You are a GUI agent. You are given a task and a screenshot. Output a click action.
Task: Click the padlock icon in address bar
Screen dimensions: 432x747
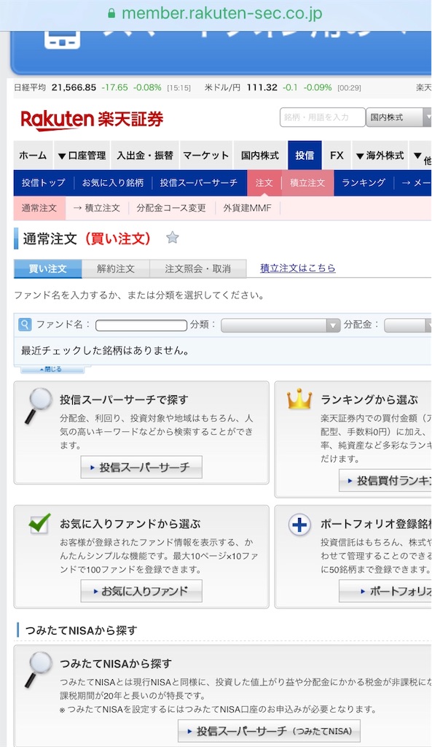pyautogui.click(x=111, y=13)
